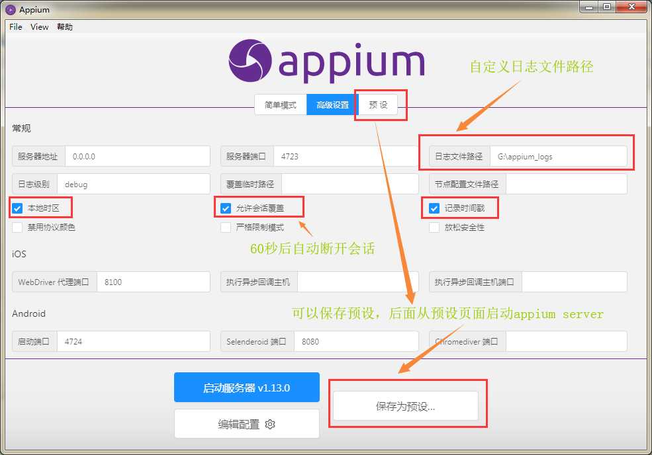Close the Appium window
The image size is (652, 455).
(631, 7)
